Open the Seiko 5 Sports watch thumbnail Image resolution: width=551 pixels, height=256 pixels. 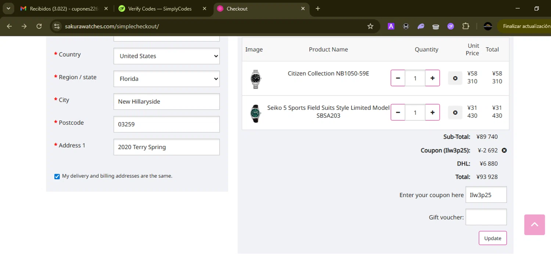click(x=255, y=113)
